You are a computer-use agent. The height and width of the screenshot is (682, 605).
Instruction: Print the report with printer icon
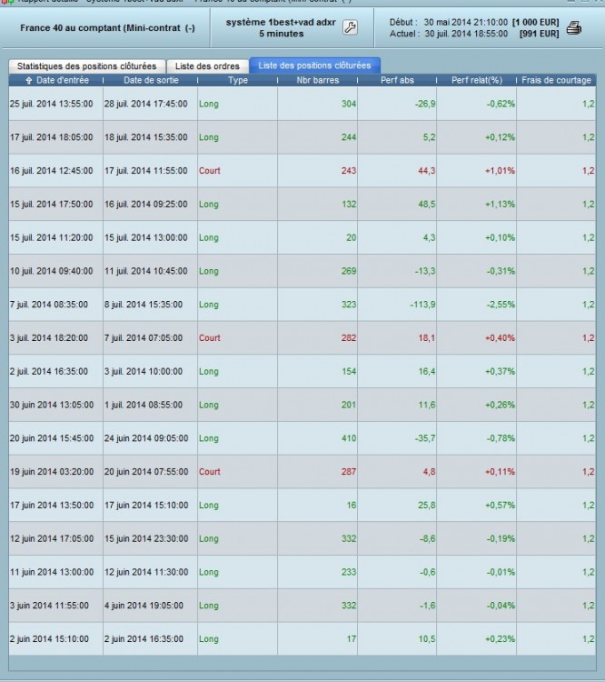coord(574,28)
